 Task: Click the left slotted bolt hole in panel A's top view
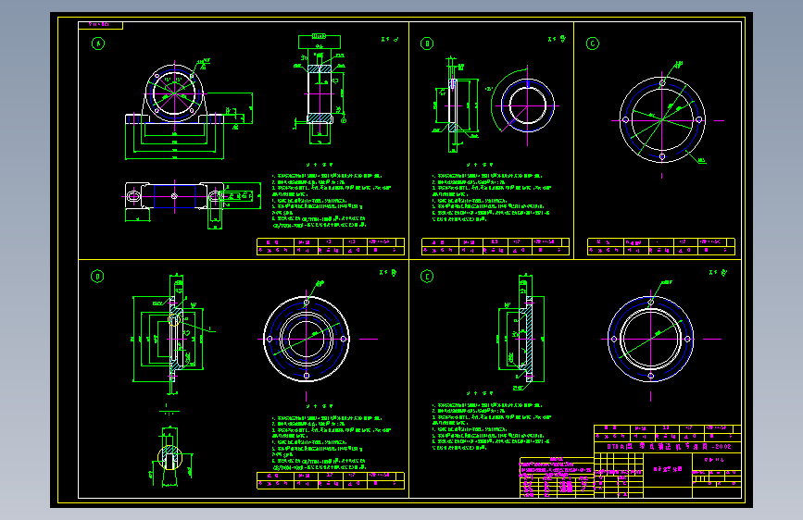133,196
